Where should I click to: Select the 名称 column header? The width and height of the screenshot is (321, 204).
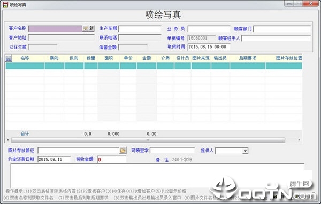pyautogui.click(x=25, y=58)
